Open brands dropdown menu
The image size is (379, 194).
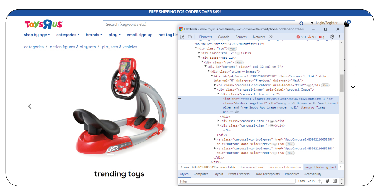(x=94, y=35)
